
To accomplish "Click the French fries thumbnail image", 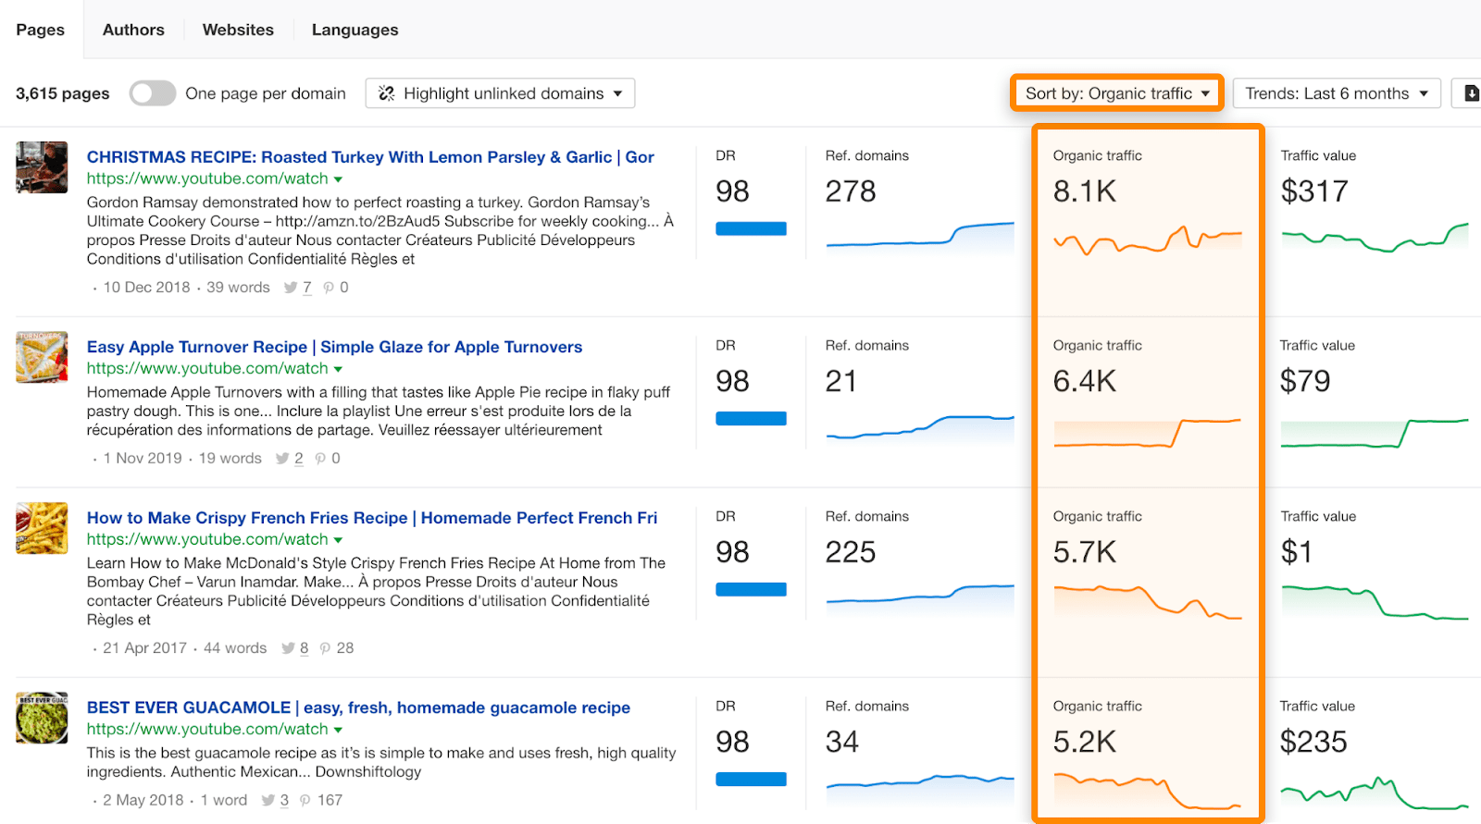I will pyautogui.click(x=42, y=528).
